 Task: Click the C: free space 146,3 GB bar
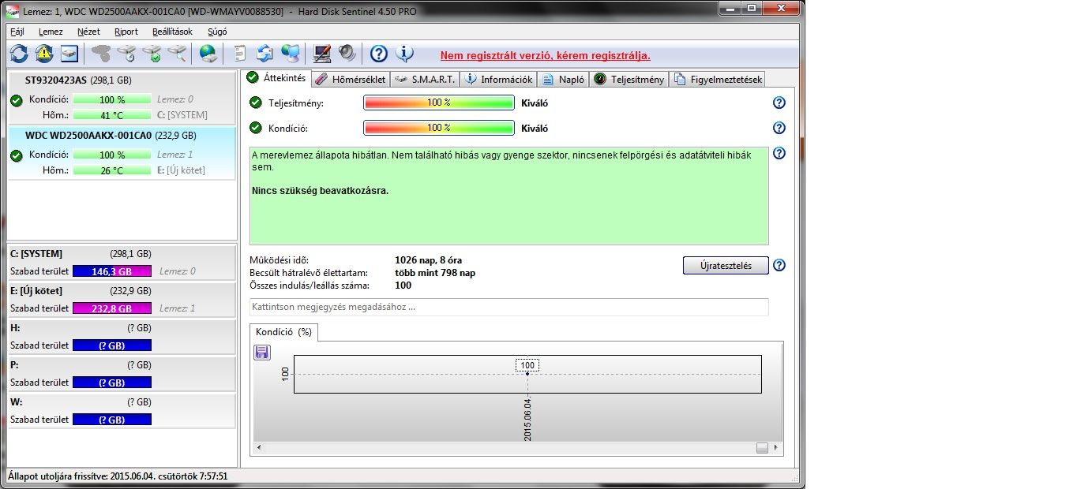tap(111, 271)
